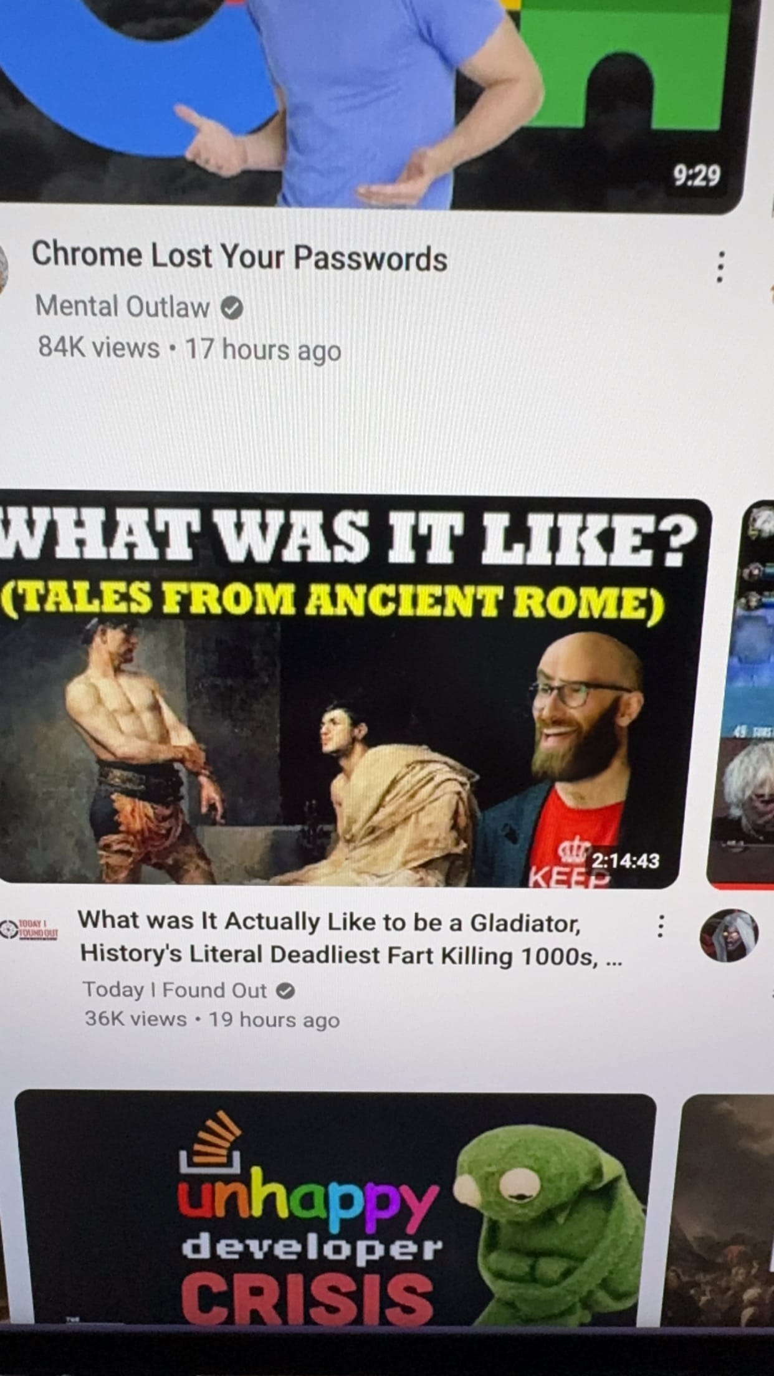The image size is (774, 1376).
Task: Click the 9:29 duration badge
Action: coord(697,175)
